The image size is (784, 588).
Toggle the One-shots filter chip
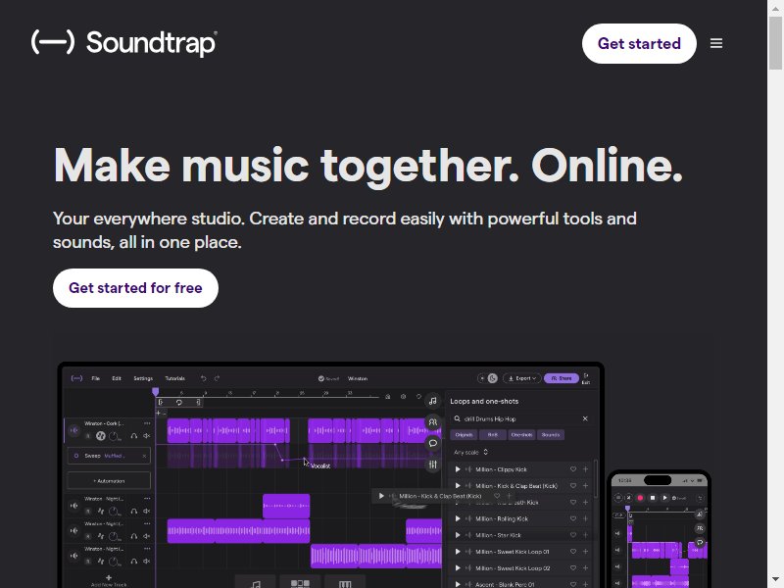click(521, 435)
